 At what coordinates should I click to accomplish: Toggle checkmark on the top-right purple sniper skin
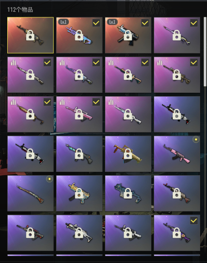pyautogui.click(x=194, y=23)
